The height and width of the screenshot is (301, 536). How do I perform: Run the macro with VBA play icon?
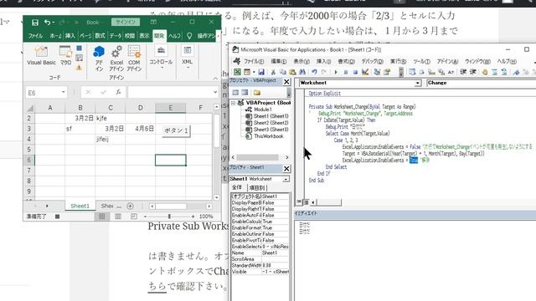336,72
